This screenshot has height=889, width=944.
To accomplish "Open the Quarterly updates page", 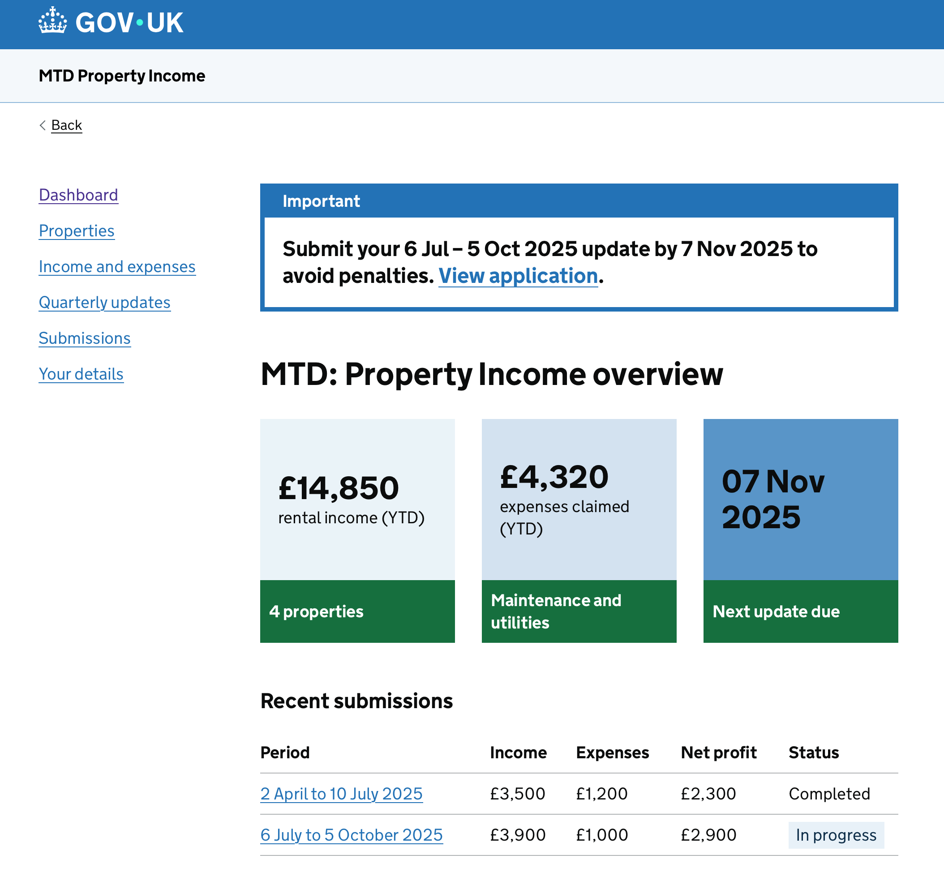I will pyautogui.click(x=104, y=302).
